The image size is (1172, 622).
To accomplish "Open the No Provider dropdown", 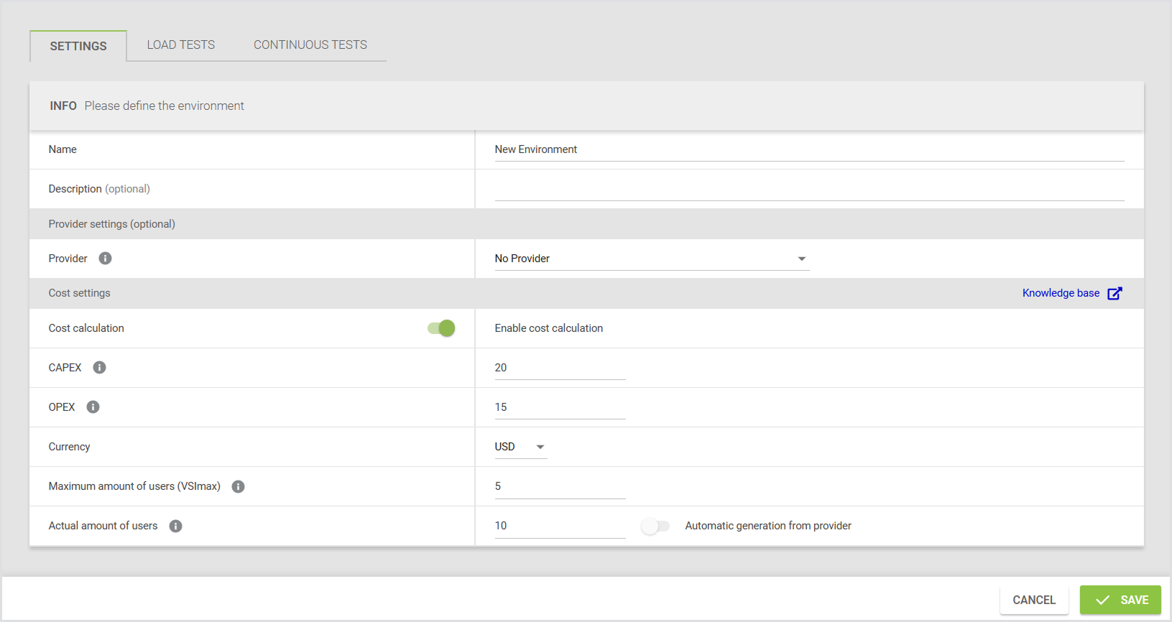I will (651, 259).
